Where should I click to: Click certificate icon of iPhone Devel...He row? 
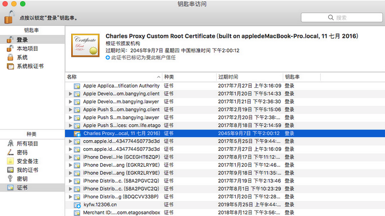(77, 157)
